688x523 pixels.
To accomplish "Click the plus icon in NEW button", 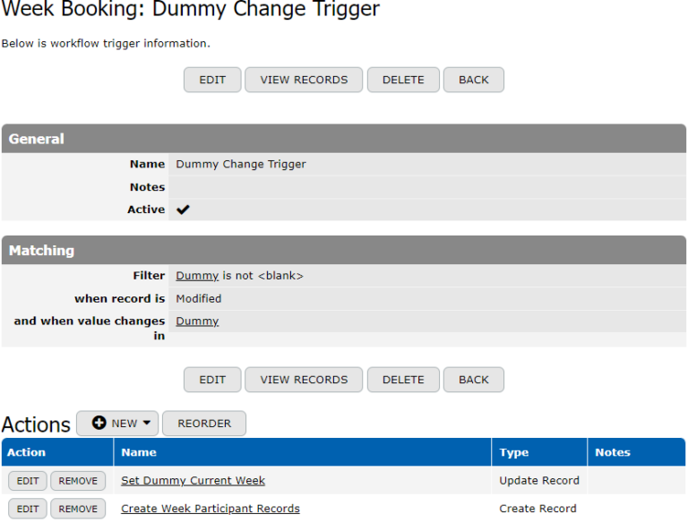I will [x=99, y=424].
